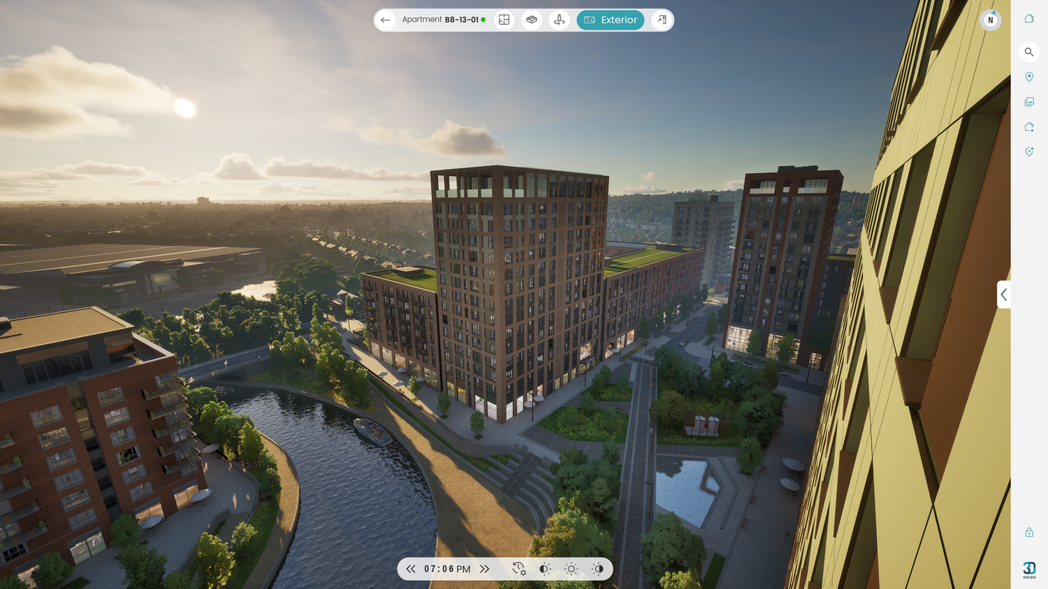Open the location pin home icon
This screenshot has width=1048, height=589.
(x=1029, y=77)
